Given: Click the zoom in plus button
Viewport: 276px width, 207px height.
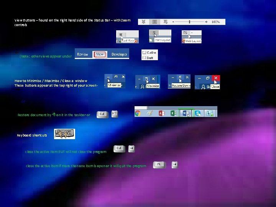Looking at the screenshot, I should pyautogui.click(x=206, y=22).
